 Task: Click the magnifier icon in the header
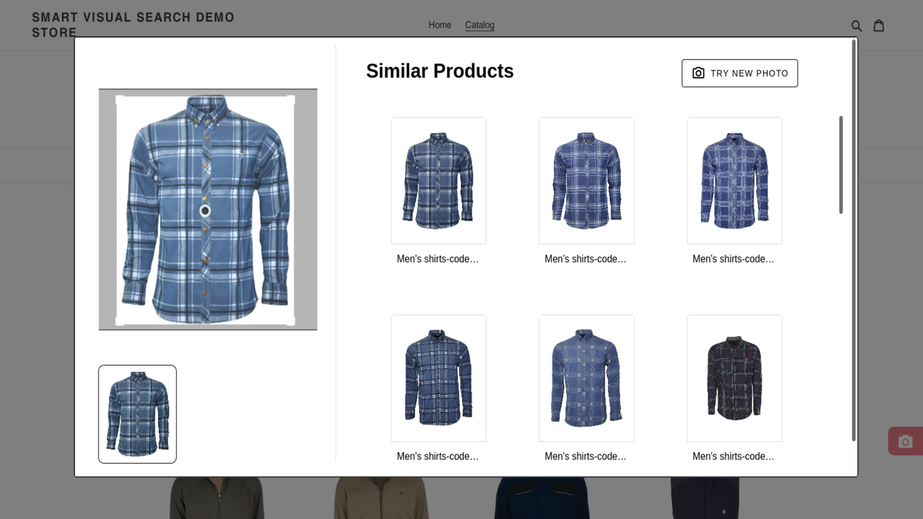pyautogui.click(x=856, y=25)
